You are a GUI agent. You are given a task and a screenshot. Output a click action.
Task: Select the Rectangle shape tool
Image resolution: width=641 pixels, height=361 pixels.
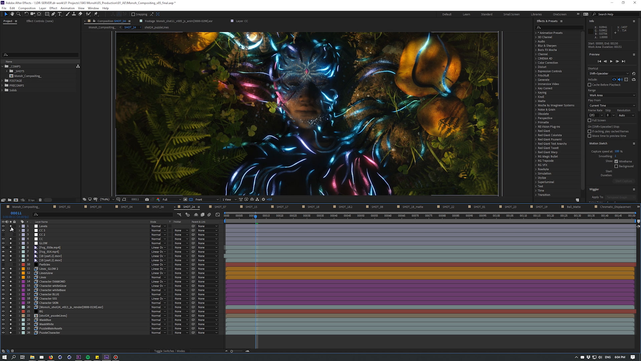pyautogui.click(x=47, y=14)
